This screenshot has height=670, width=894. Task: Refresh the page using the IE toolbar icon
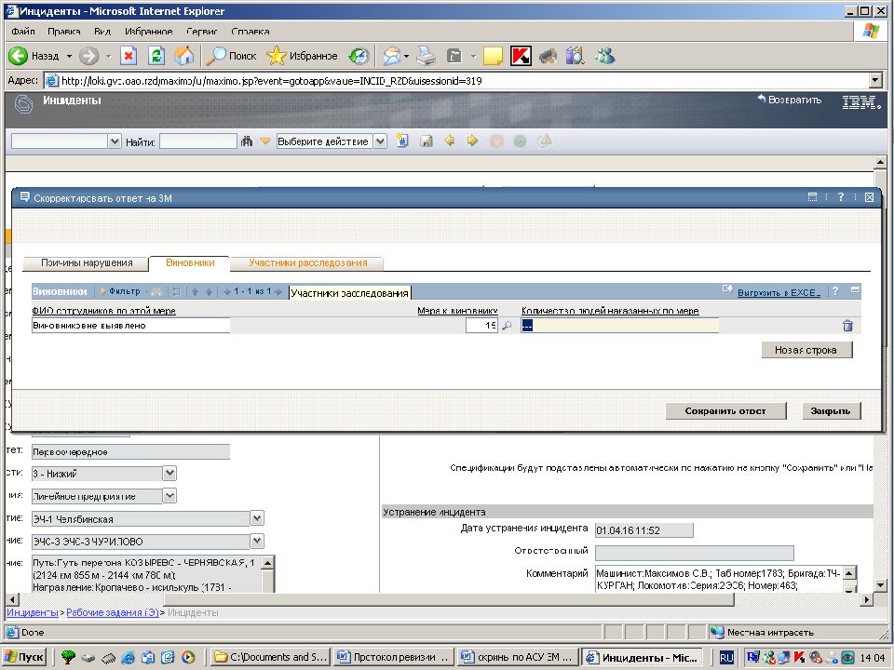(x=156, y=56)
